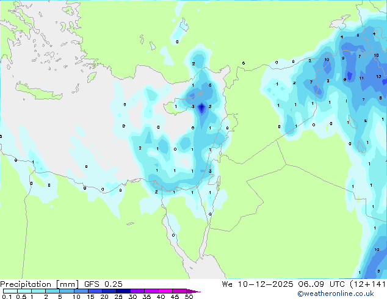Click the Precipitation [mm] title

(x=40, y=284)
